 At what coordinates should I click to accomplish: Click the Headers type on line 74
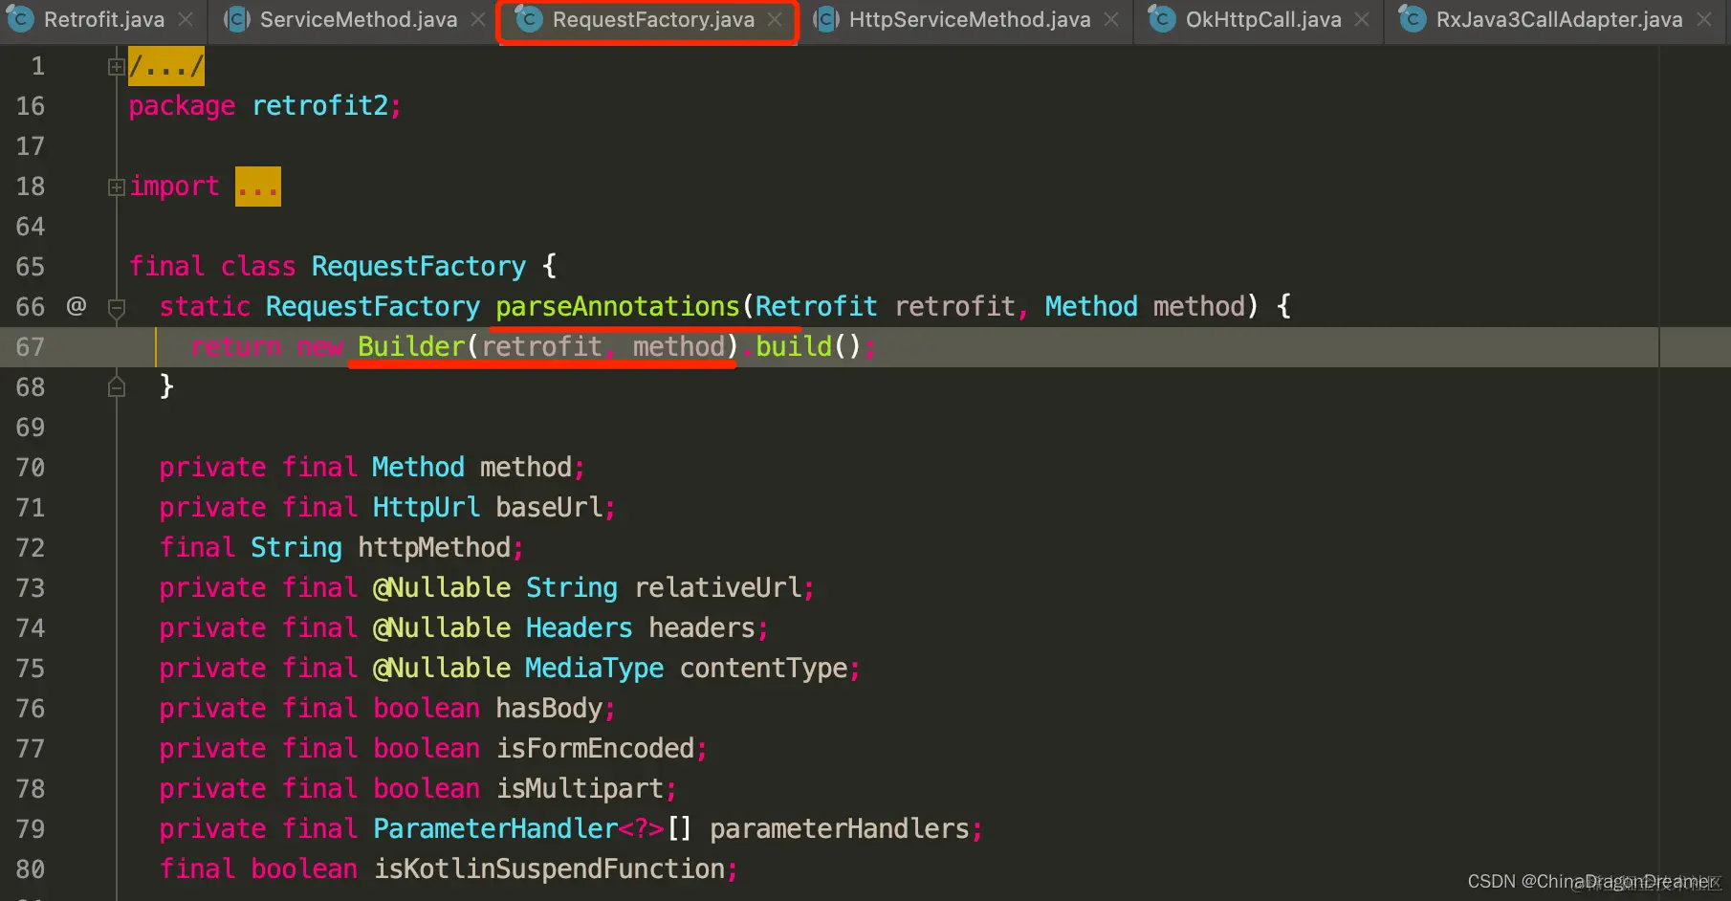(579, 627)
